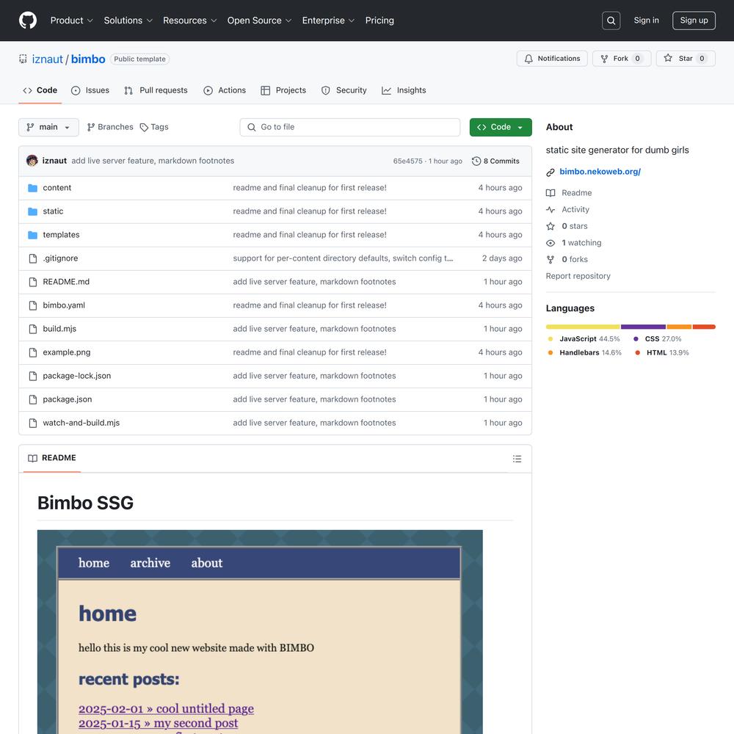Click the pulse icon next to Activity
Viewport: 734px width, 734px height.
(550, 210)
